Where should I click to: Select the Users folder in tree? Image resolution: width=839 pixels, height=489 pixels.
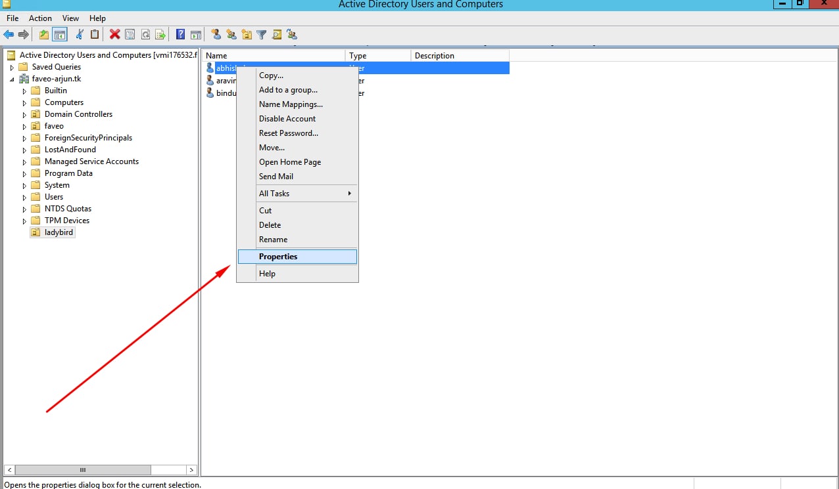(x=53, y=197)
